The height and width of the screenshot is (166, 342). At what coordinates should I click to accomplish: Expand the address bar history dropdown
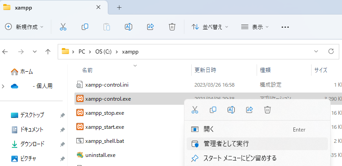(x=316, y=51)
